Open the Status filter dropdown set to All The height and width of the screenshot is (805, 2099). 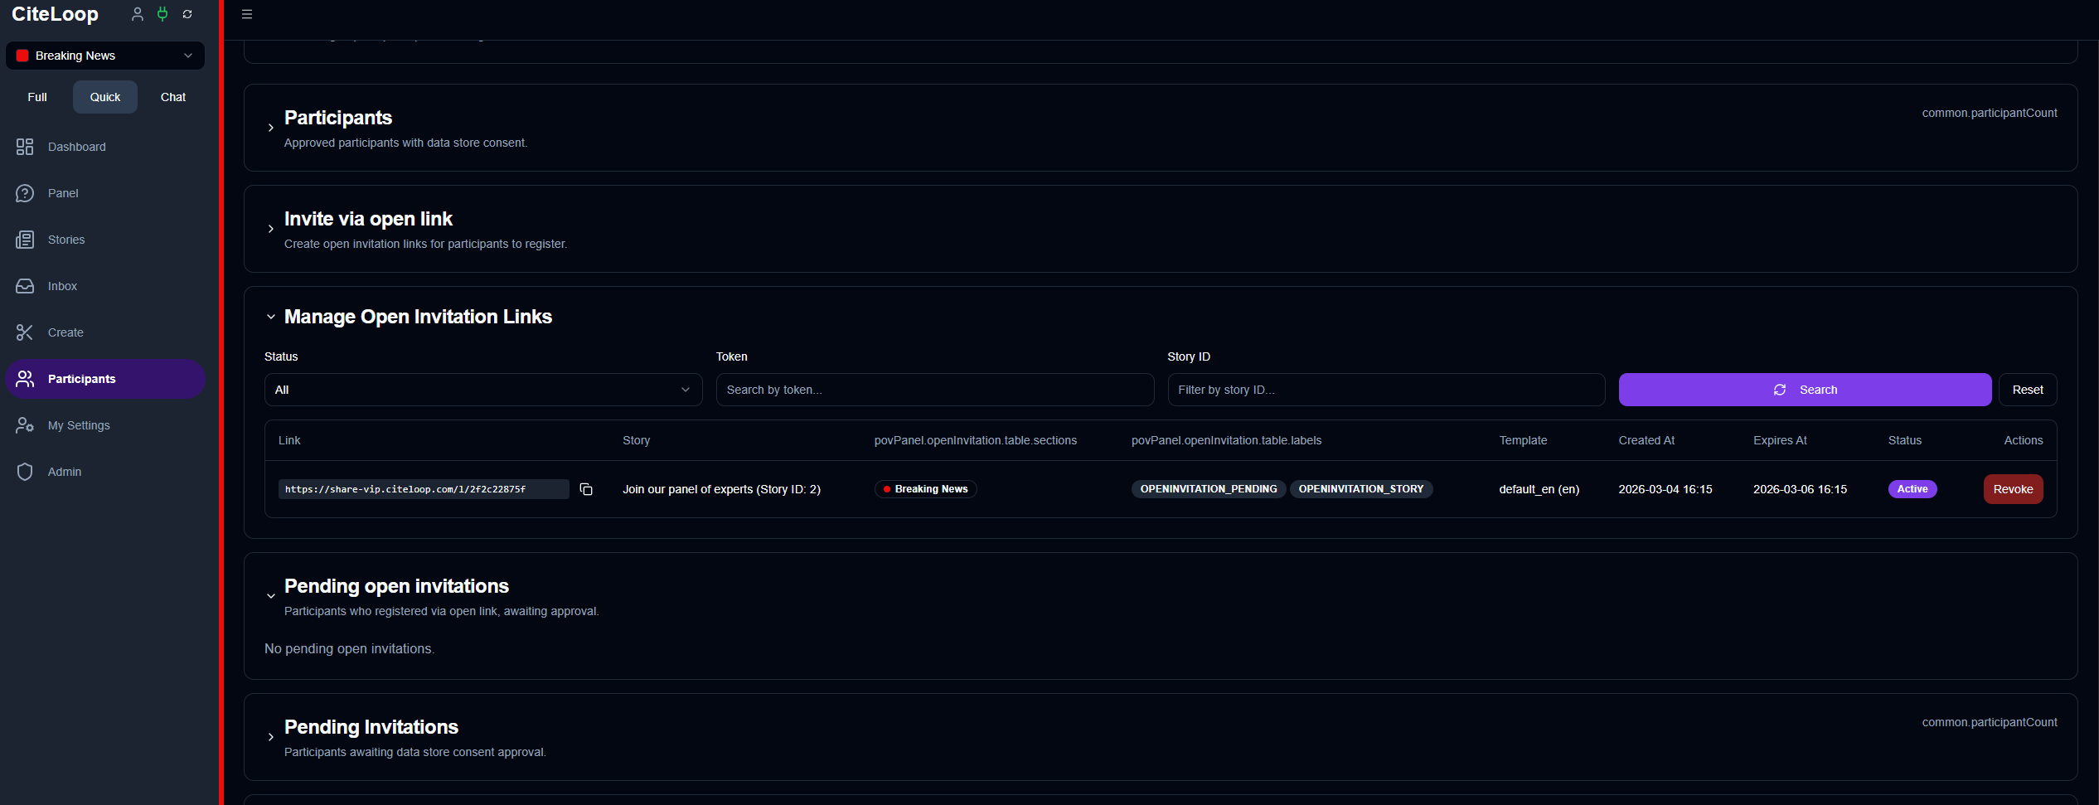pos(483,390)
